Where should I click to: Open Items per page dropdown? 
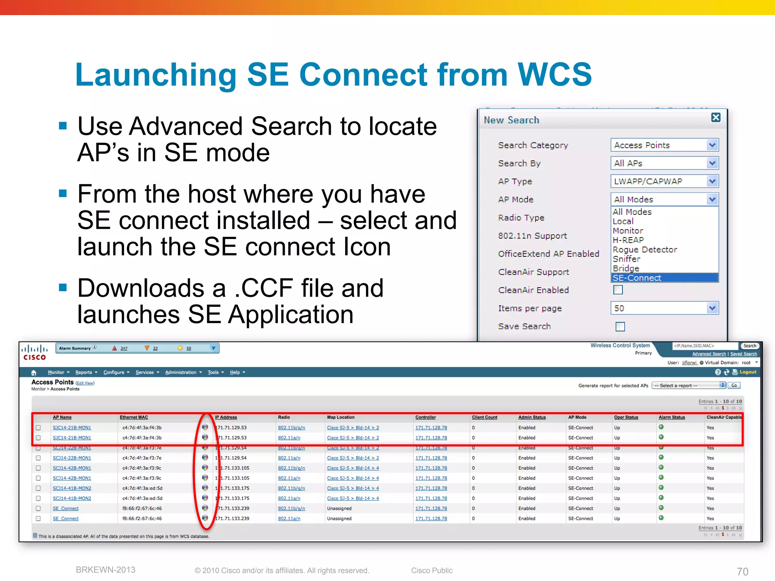(665, 308)
